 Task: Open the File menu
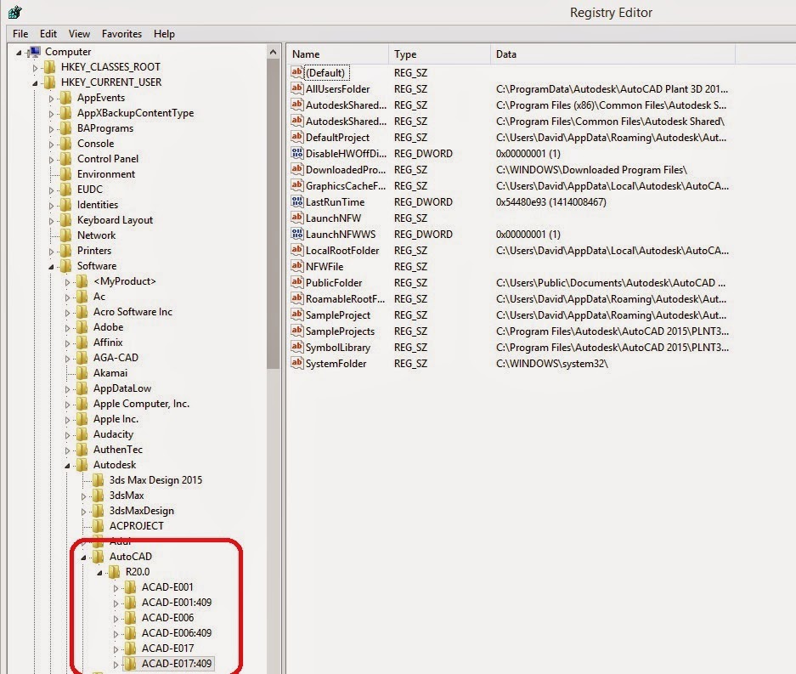[x=20, y=33]
